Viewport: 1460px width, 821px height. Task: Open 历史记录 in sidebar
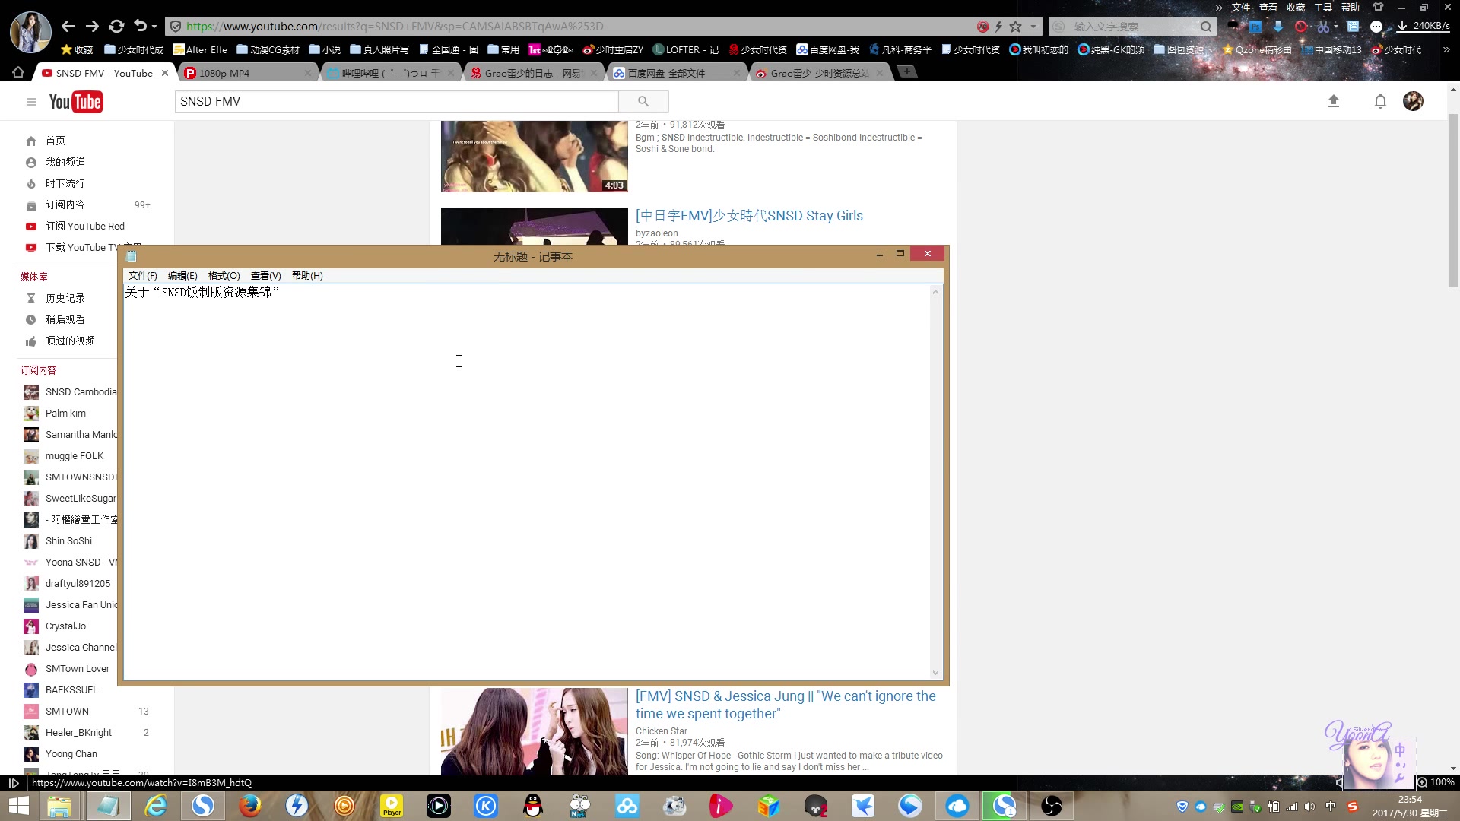65,298
